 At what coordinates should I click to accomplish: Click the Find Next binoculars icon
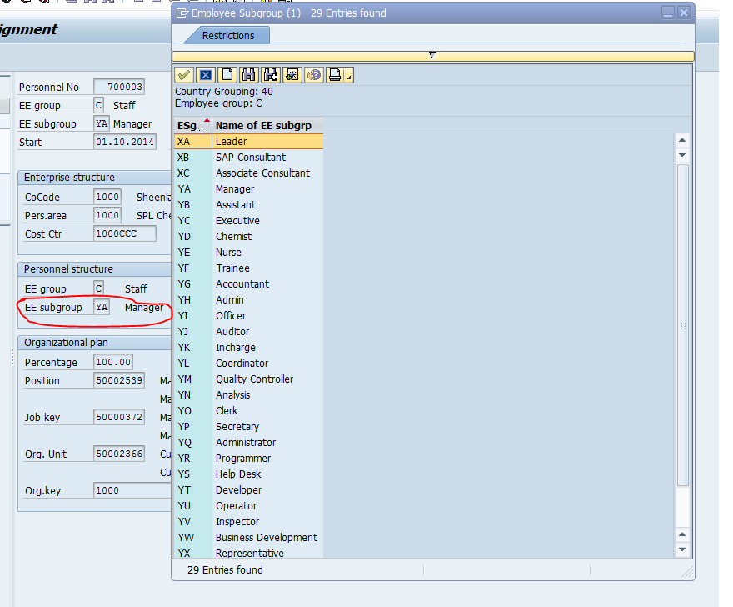point(270,75)
